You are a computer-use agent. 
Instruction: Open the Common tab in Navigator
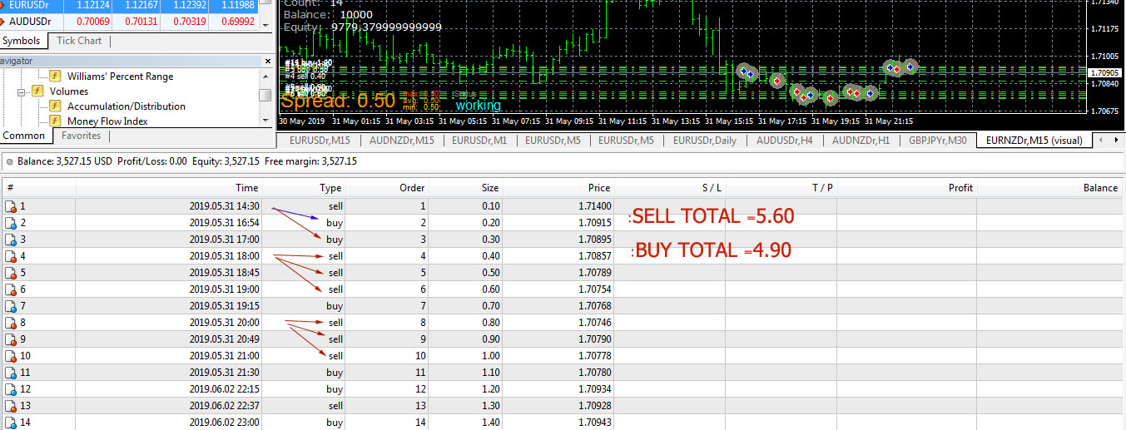point(24,136)
